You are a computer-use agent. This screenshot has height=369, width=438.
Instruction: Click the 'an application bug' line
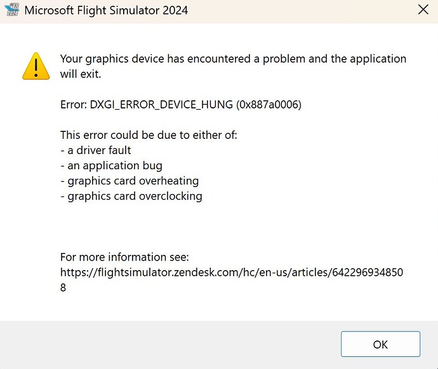click(x=111, y=165)
